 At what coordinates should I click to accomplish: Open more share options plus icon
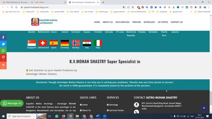pos(3,65)
